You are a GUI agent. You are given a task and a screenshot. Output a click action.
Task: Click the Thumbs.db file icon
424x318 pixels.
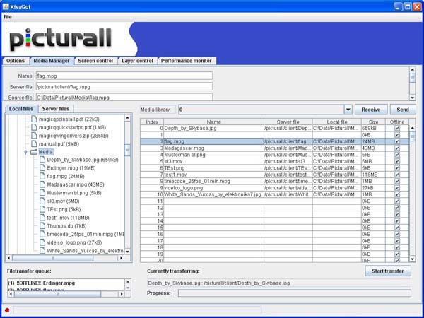(42, 226)
